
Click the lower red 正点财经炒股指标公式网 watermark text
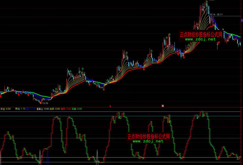148,137
